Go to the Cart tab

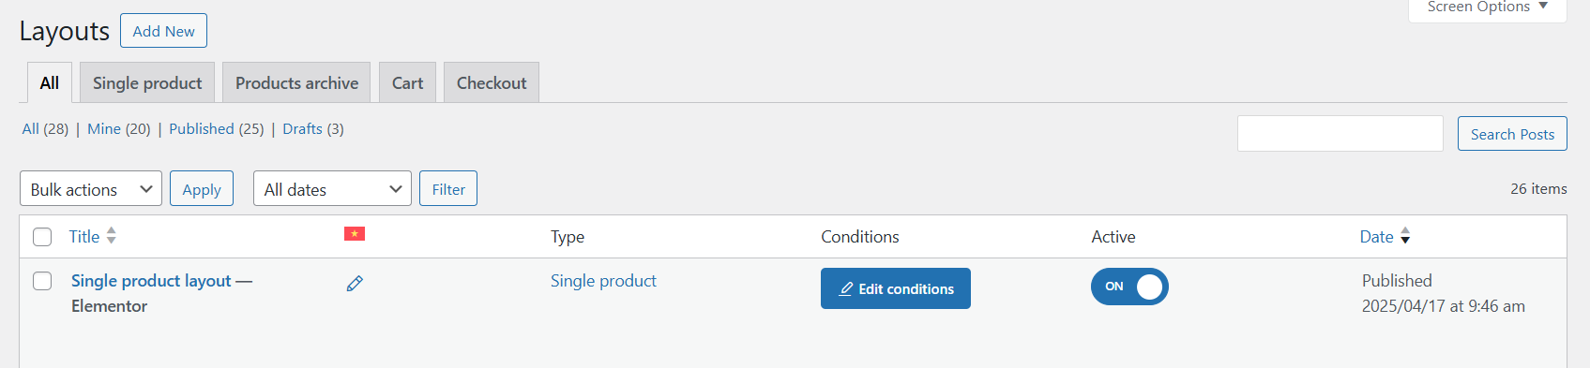[407, 82]
